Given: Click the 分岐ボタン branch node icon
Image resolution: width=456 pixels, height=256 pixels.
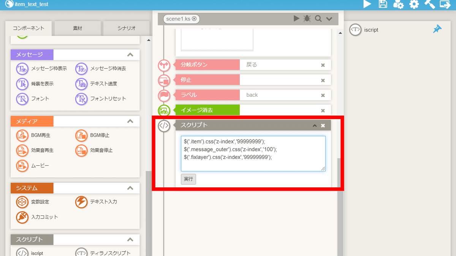Looking at the screenshot, I should pos(164,65).
